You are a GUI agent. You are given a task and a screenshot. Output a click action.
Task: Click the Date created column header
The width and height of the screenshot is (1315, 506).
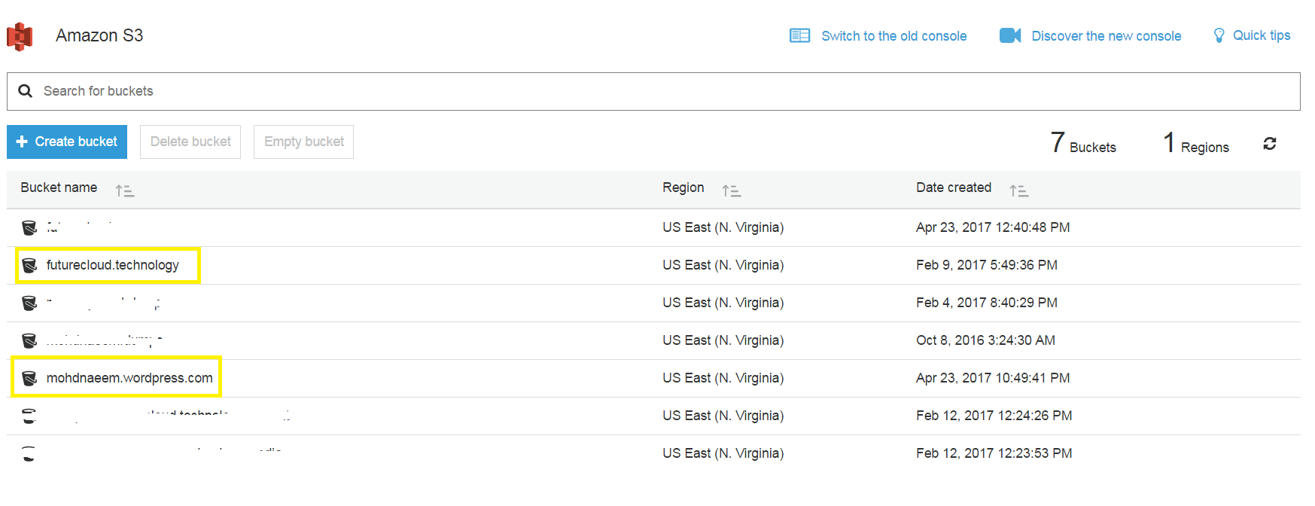954,187
